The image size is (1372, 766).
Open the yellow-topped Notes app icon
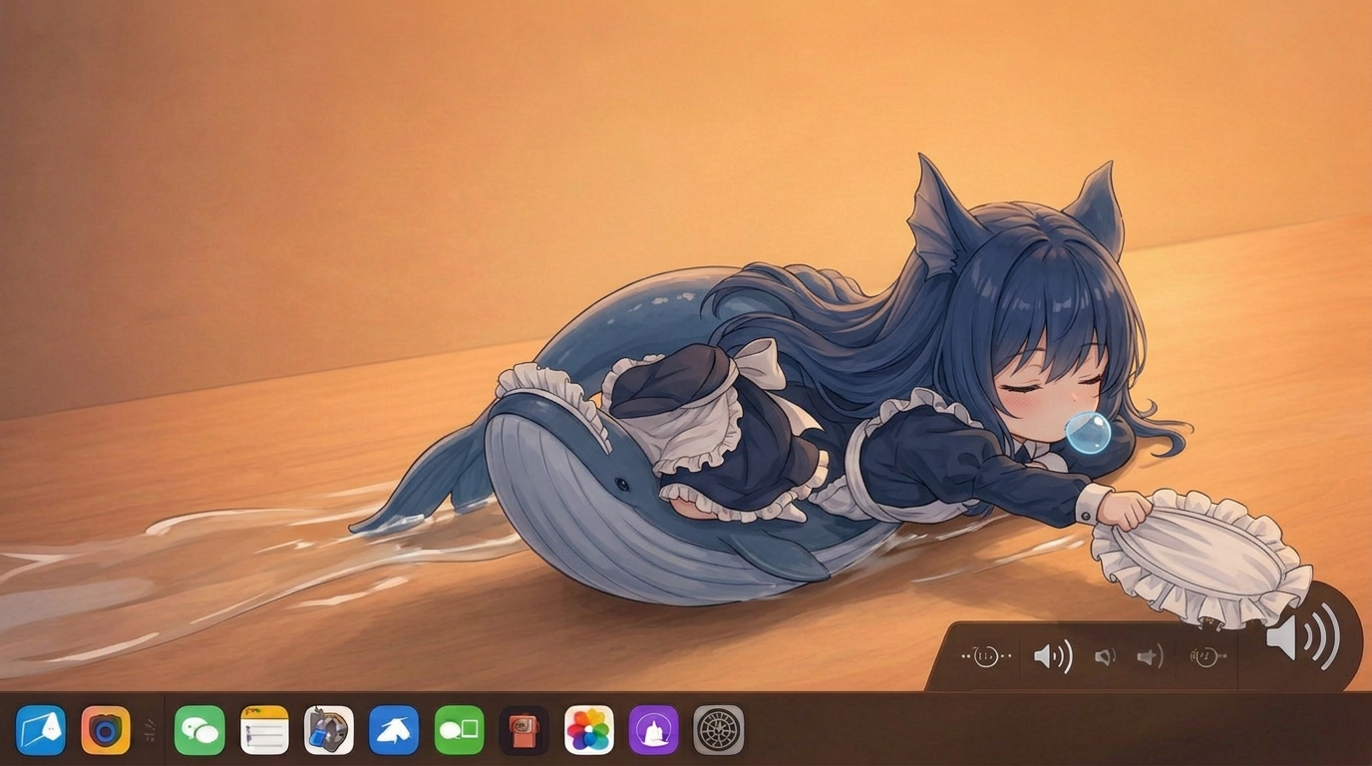point(264,730)
